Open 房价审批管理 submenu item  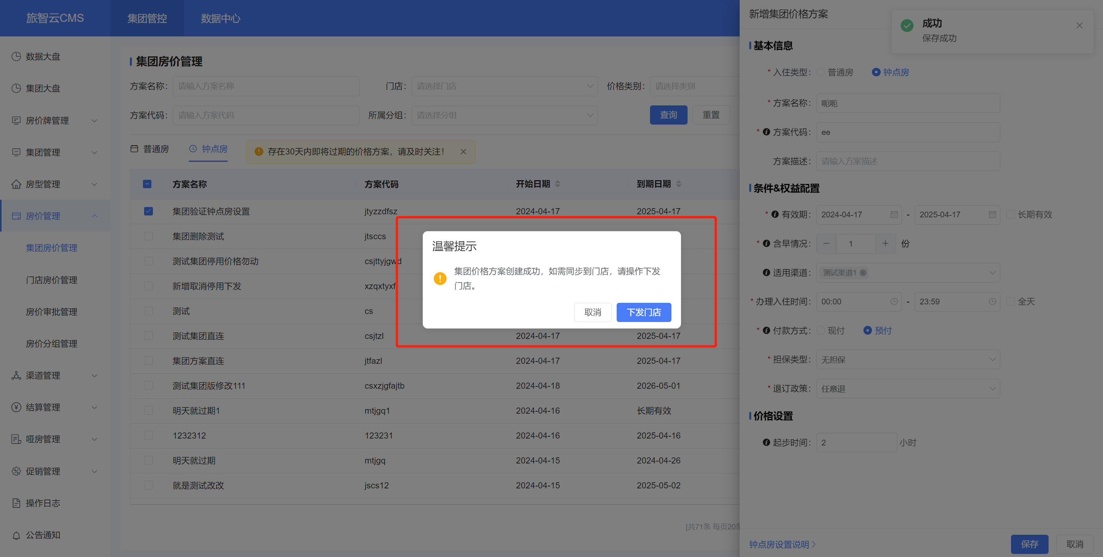pos(51,312)
